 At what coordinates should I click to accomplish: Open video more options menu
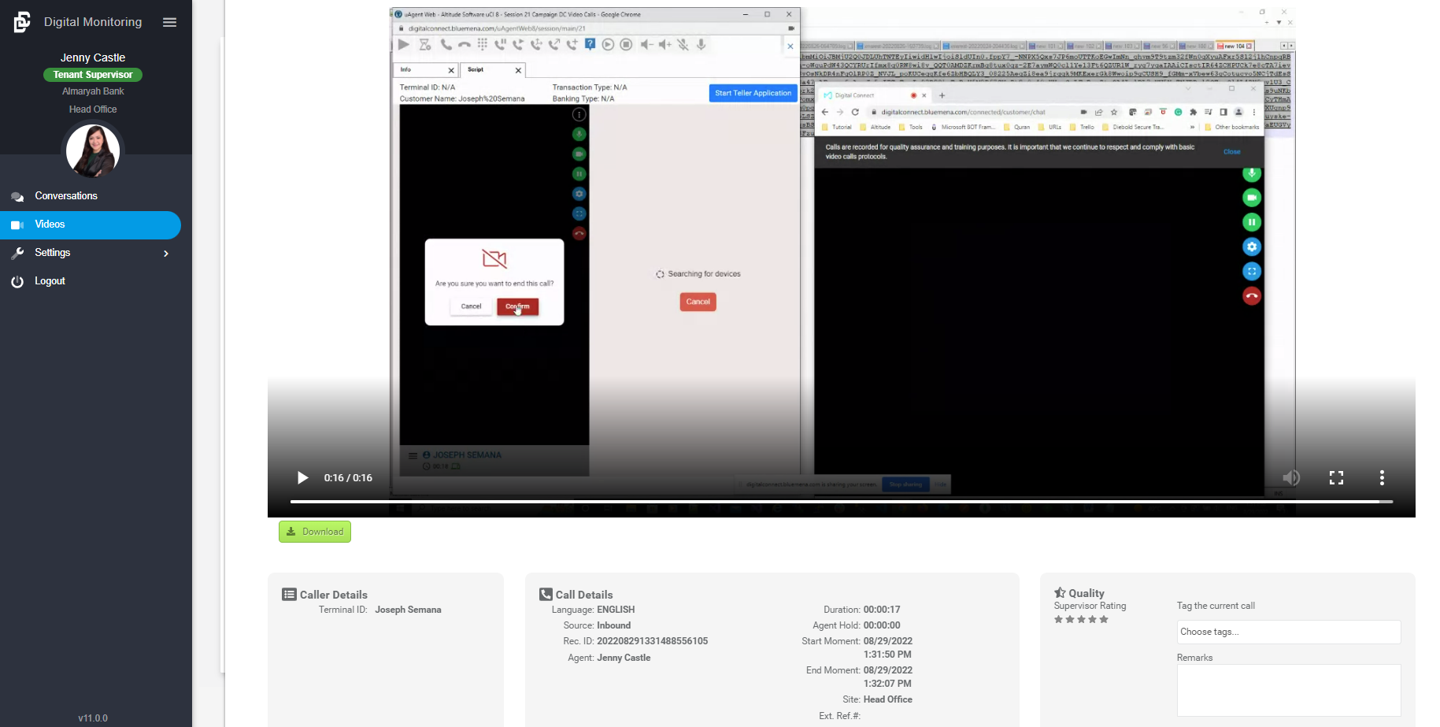tap(1382, 478)
